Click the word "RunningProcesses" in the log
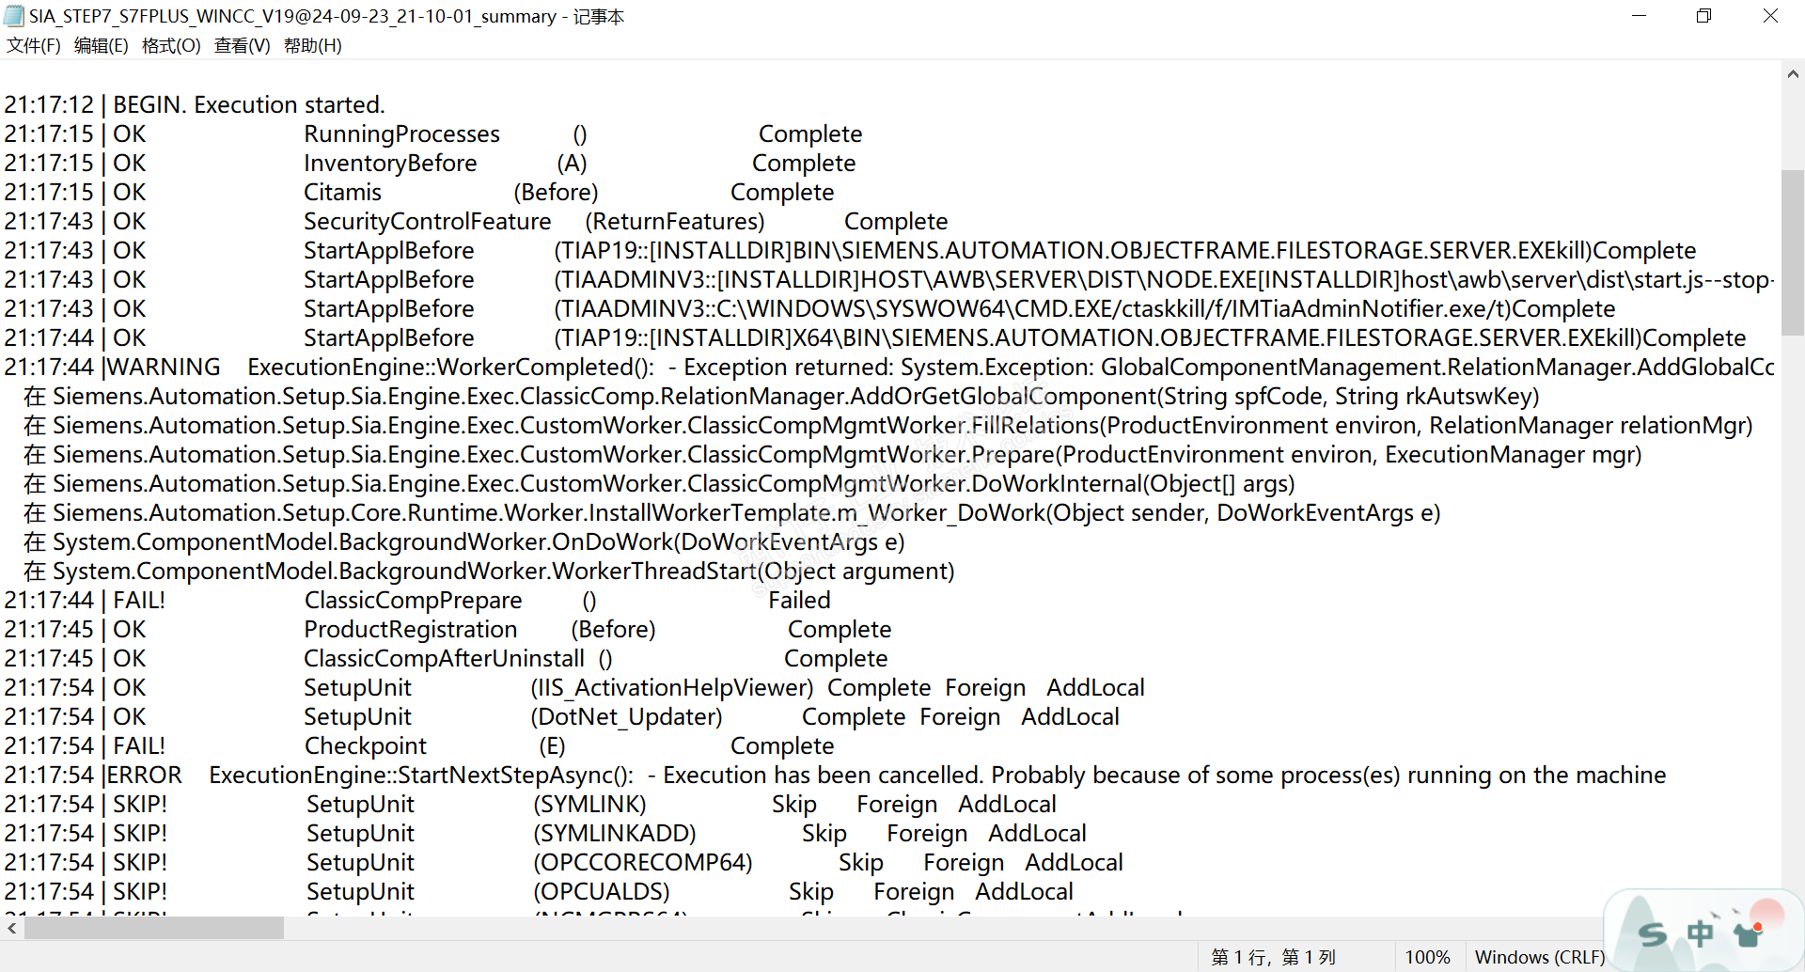 (x=401, y=133)
